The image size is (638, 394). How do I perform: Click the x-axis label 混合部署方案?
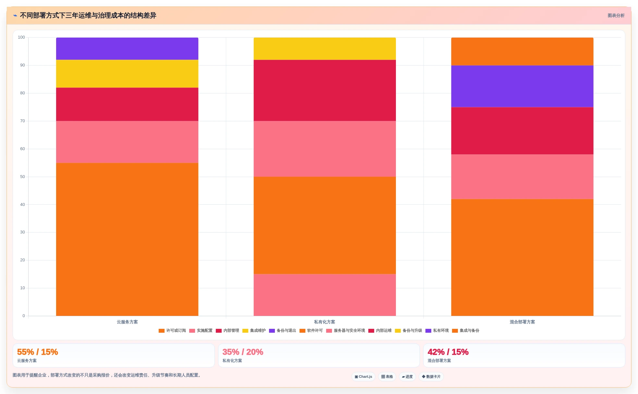pyautogui.click(x=522, y=322)
